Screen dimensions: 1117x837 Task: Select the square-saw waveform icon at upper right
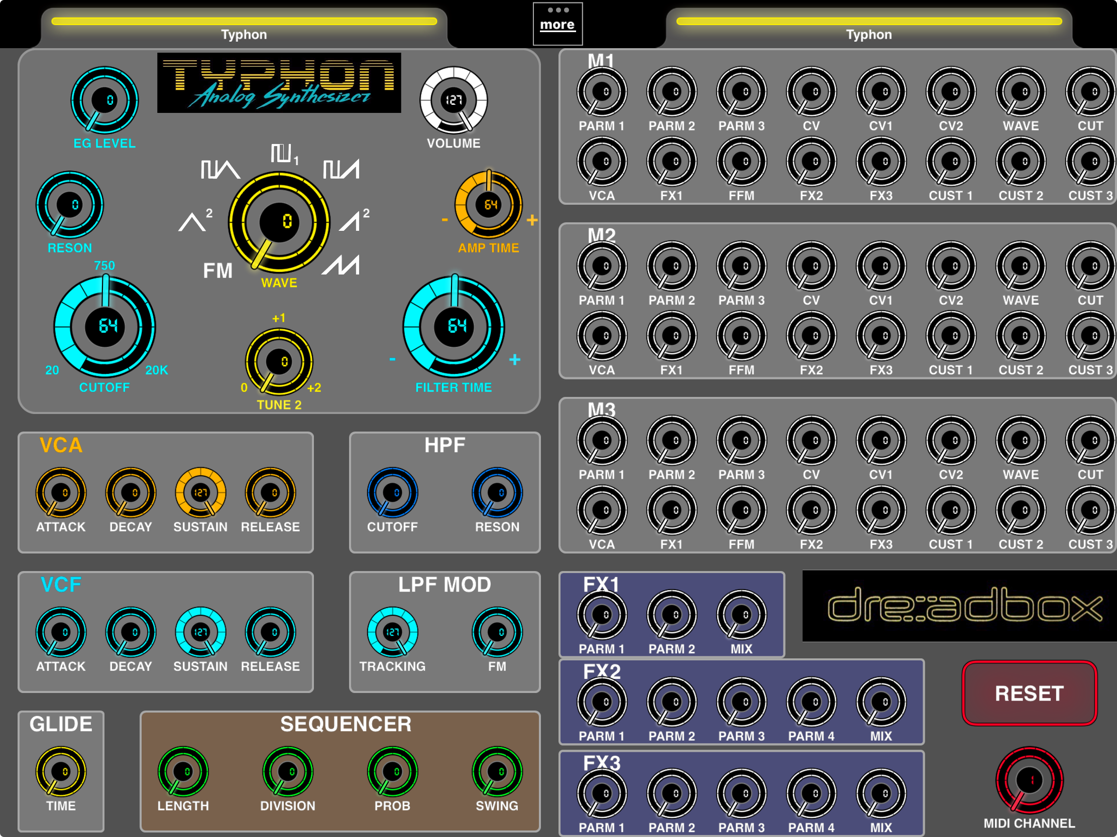coord(342,170)
